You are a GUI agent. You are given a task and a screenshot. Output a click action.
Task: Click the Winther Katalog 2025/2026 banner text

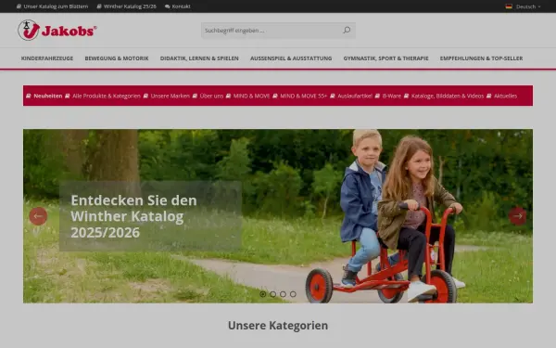coord(133,216)
